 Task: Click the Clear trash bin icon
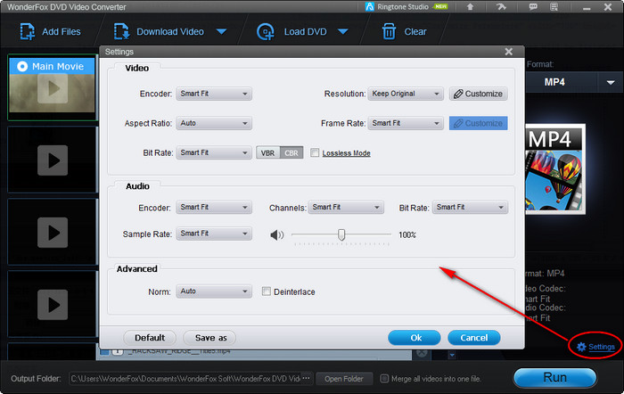coord(389,32)
